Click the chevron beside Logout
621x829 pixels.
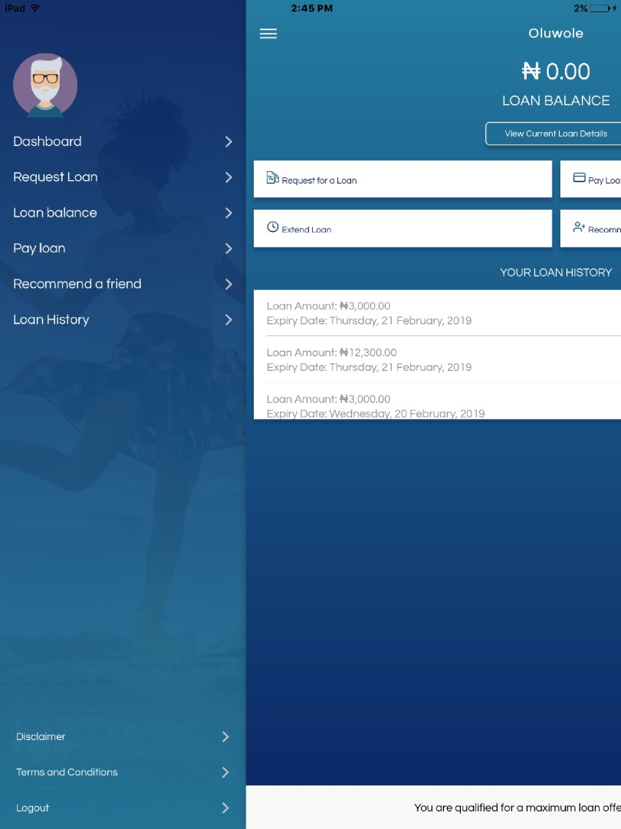225,808
